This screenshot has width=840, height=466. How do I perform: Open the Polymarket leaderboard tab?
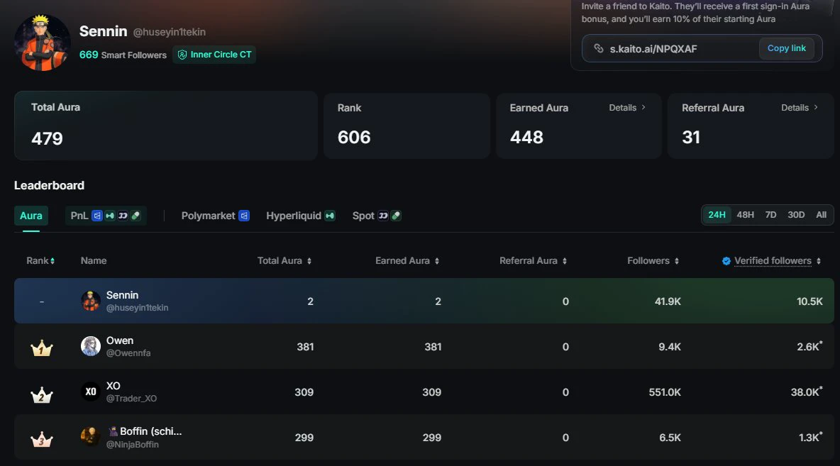pyautogui.click(x=216, y=216)
